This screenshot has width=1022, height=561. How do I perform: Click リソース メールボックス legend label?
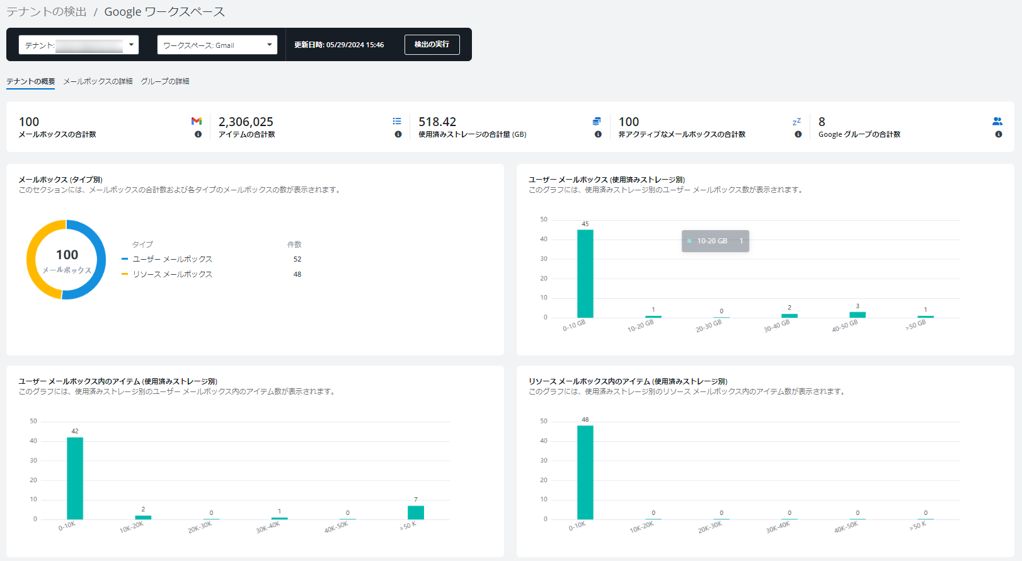point(173,274)
